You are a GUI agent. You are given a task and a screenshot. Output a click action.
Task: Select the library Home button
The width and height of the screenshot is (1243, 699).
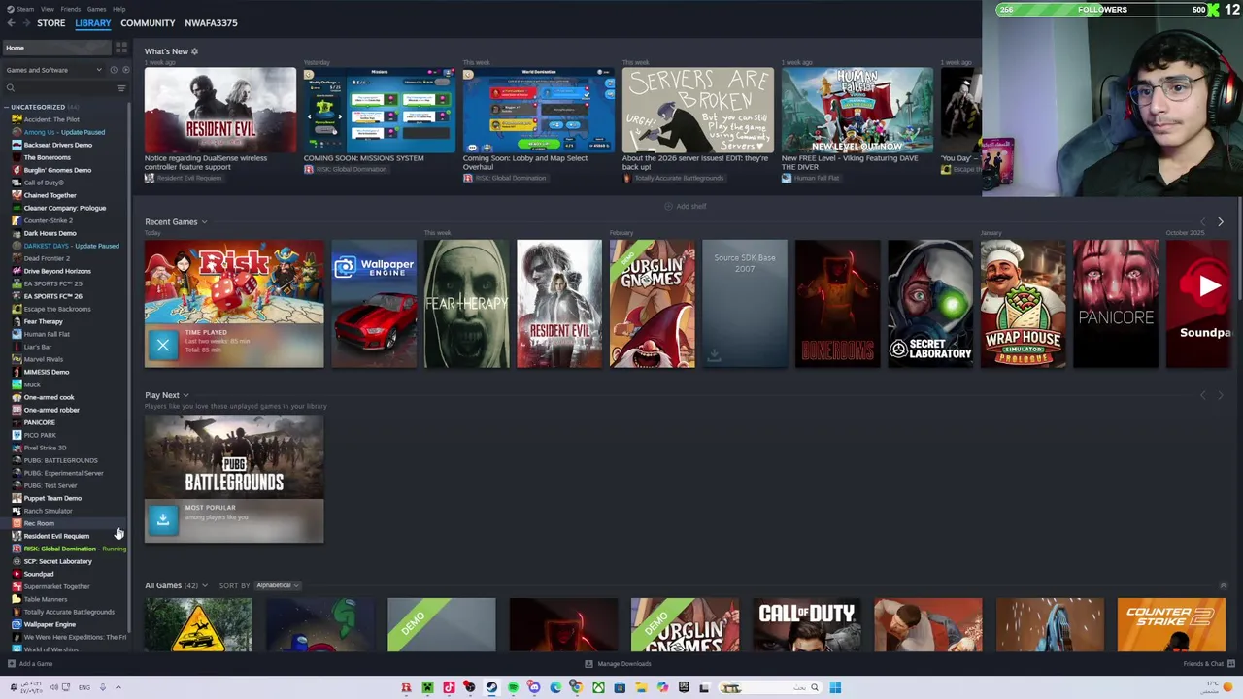point(56,48)
